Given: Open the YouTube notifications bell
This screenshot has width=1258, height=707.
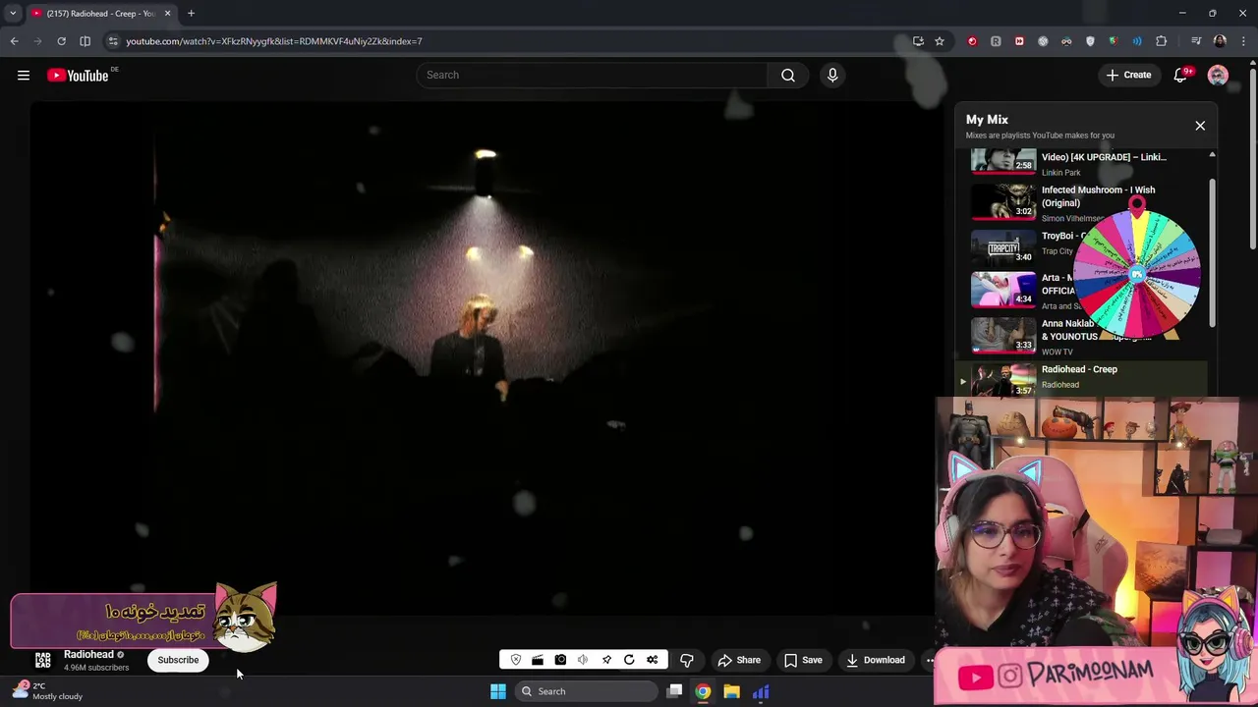Looking at the screenshot, I should point(1180,75).
